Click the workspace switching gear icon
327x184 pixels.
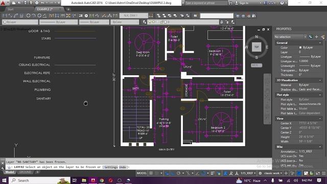(260, 173)
